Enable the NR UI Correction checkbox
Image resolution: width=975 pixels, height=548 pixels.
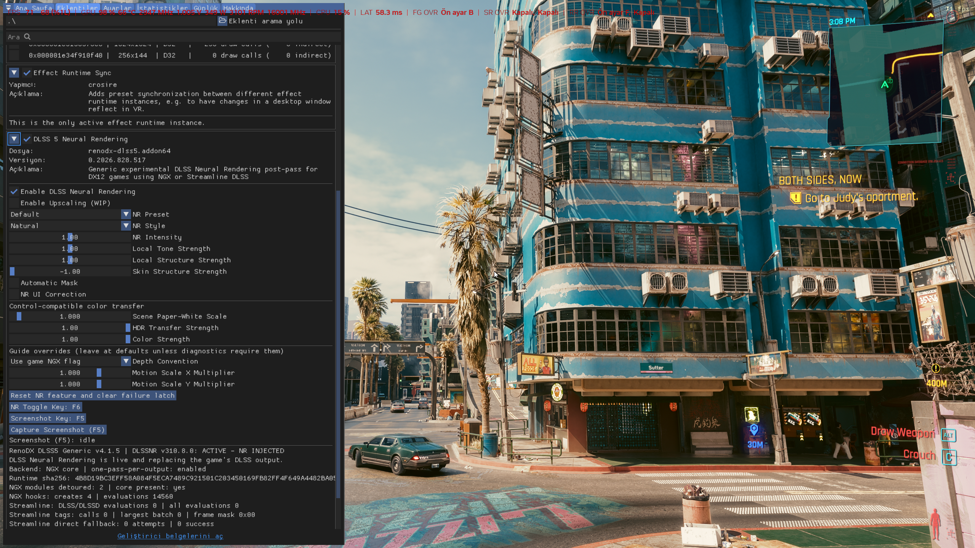(14, 294)
